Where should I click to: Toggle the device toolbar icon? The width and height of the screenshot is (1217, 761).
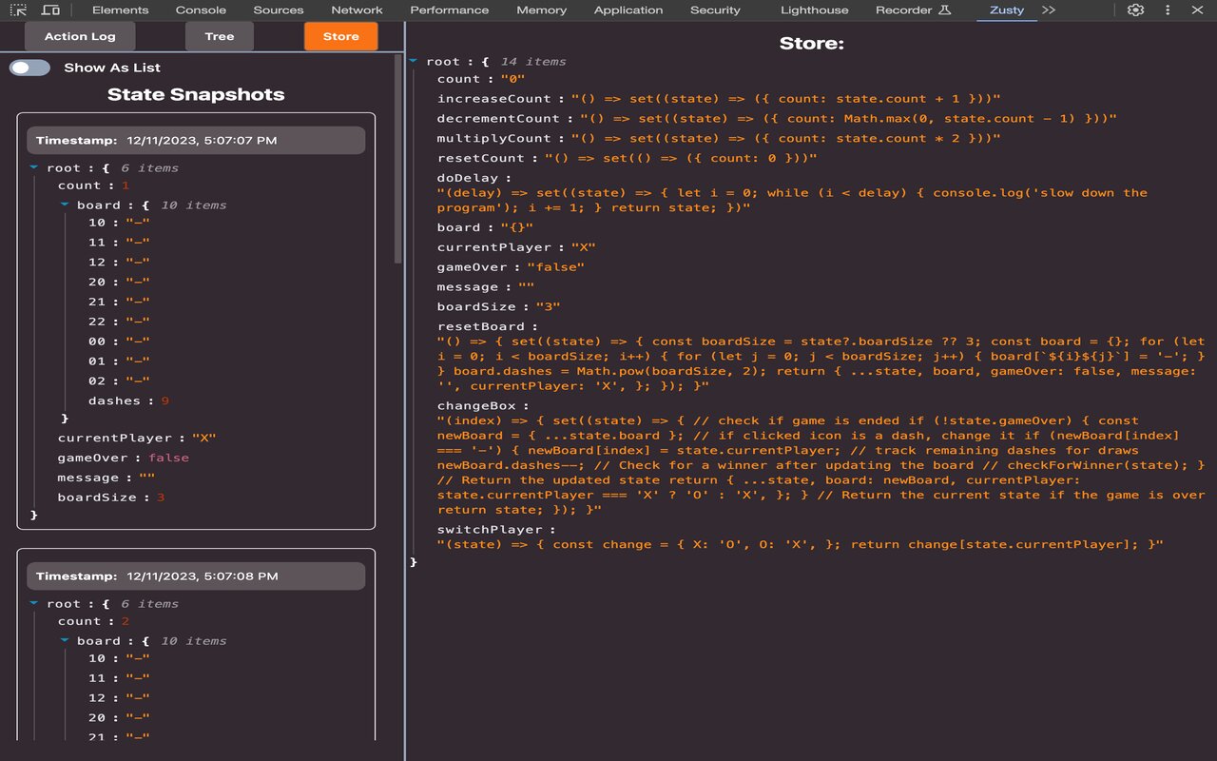pos(50,10)
